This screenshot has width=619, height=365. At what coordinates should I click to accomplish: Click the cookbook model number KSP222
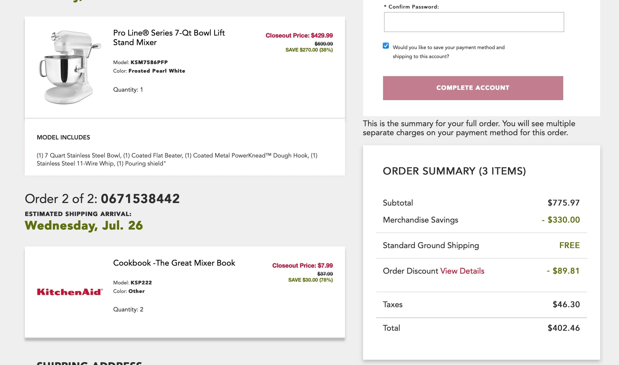pyautogui.click(x=141, y=283)
